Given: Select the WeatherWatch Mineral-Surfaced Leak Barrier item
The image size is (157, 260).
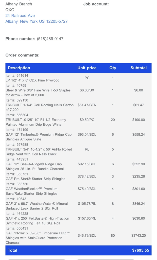Looking at the screenshot, I should 37,206.
